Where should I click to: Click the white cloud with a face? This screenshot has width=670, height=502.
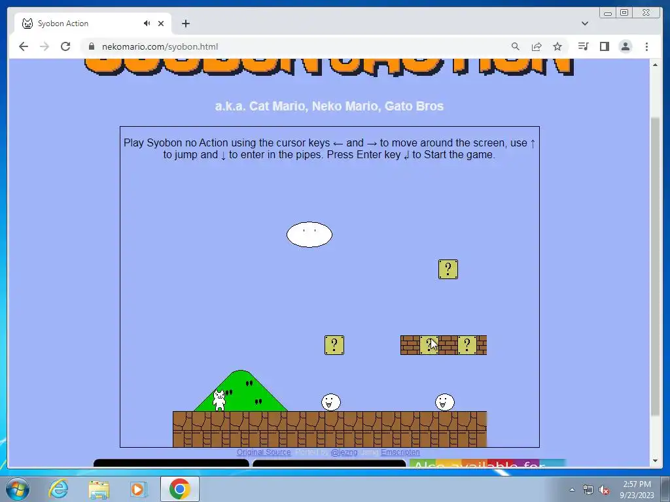(309, 235)
